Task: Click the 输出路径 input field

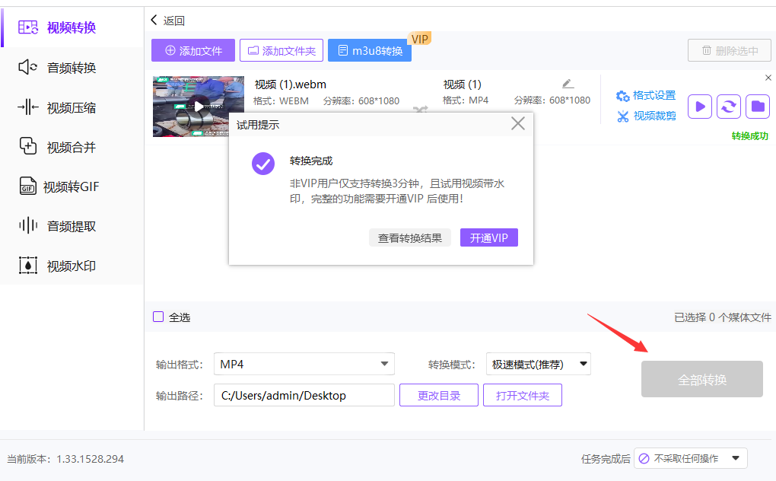Action: (304, 395)
